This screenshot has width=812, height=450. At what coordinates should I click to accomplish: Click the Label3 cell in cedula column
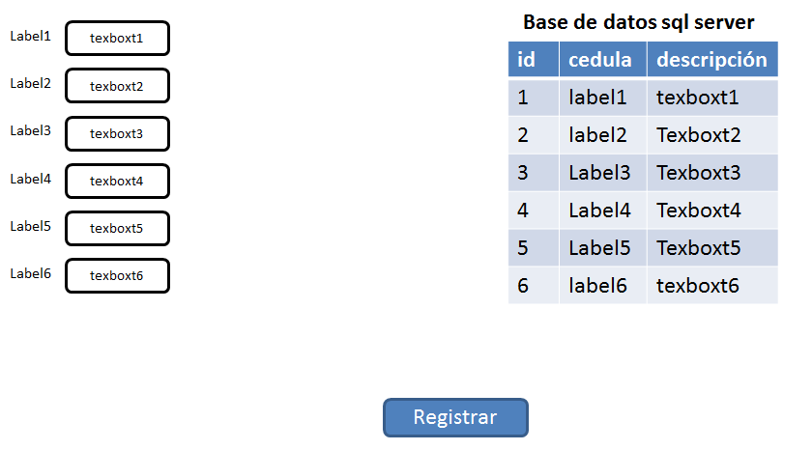pyautogui.click(x=603, y=173)
